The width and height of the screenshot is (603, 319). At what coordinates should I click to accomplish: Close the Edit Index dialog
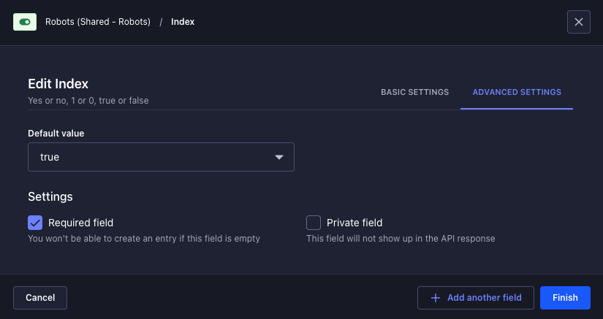tap(578, 22)
